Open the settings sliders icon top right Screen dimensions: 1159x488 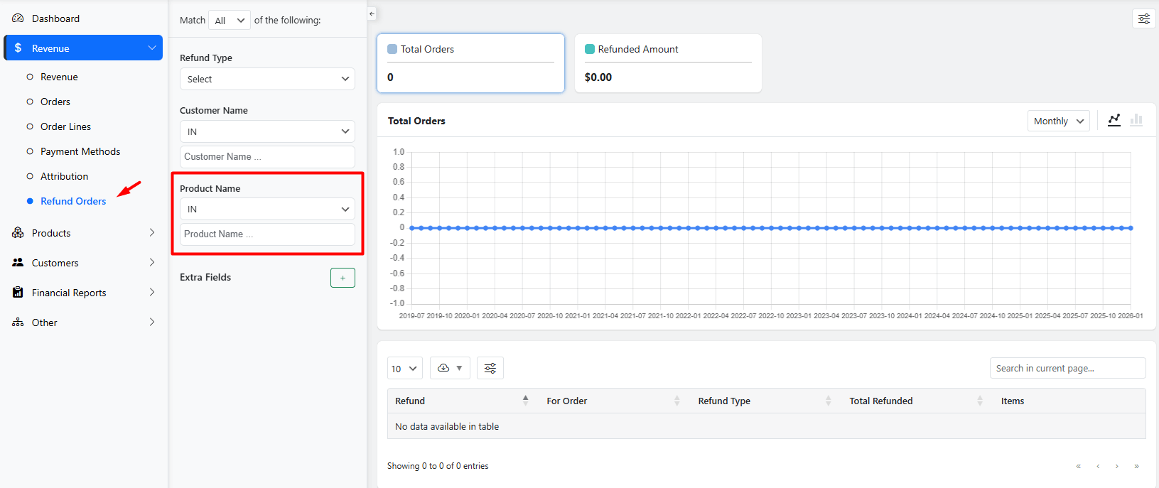[x=1143, y=19]
